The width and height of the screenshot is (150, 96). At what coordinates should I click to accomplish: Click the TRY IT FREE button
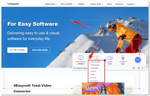(17, 50)
